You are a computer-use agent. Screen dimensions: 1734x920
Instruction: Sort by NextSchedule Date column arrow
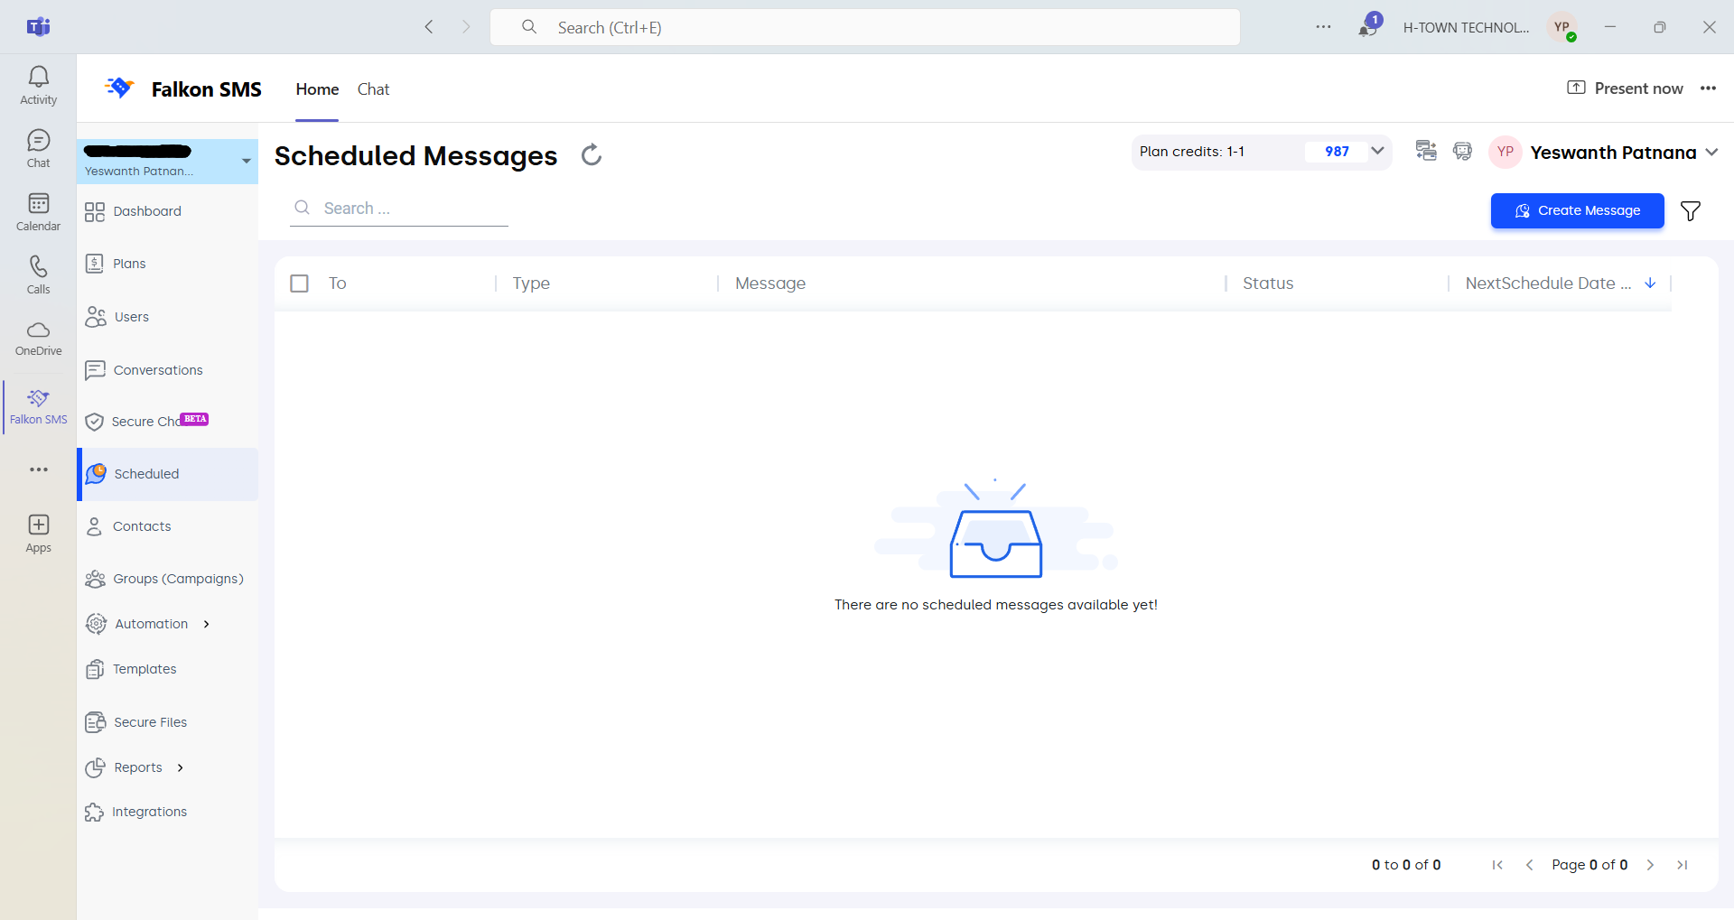point(1650,283)
